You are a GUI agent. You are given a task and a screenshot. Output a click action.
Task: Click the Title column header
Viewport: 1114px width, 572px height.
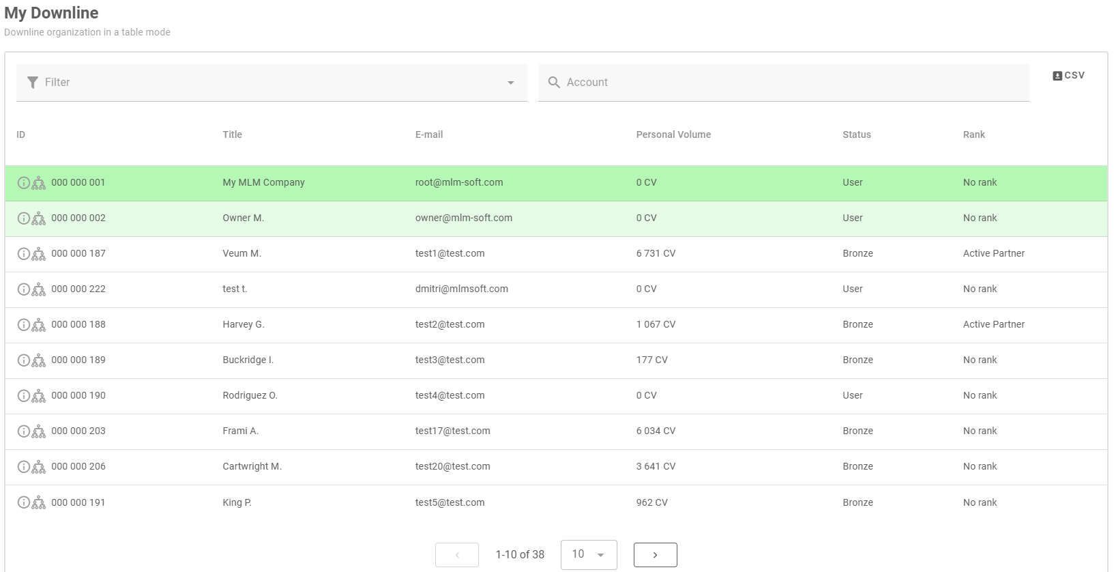pos(232,134)
